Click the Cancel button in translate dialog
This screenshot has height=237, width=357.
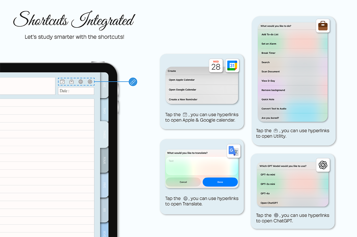pos(183,182)
